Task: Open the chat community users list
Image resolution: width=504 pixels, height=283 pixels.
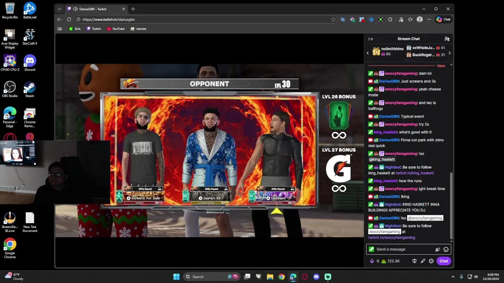Action: 447,39
